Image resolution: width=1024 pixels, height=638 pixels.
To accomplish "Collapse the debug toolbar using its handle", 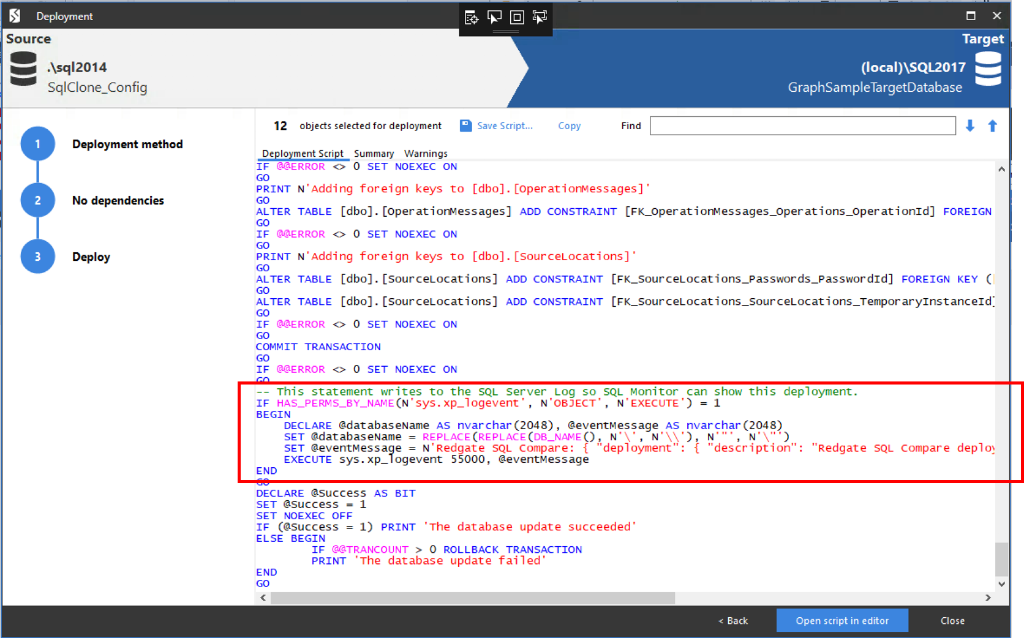I will (506, 32).
